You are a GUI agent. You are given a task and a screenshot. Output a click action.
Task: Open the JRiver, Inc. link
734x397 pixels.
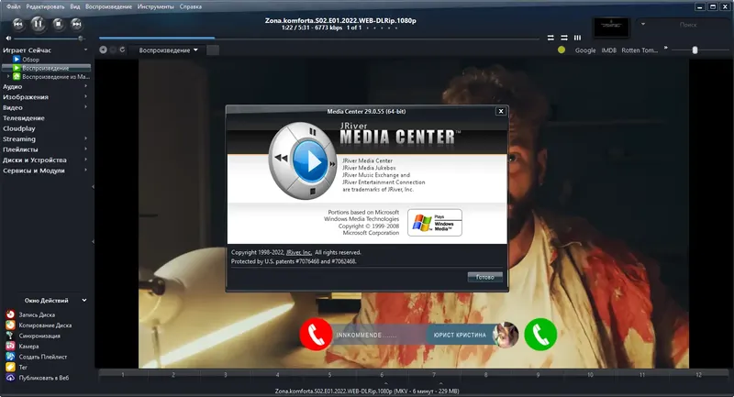pos(299,252)
